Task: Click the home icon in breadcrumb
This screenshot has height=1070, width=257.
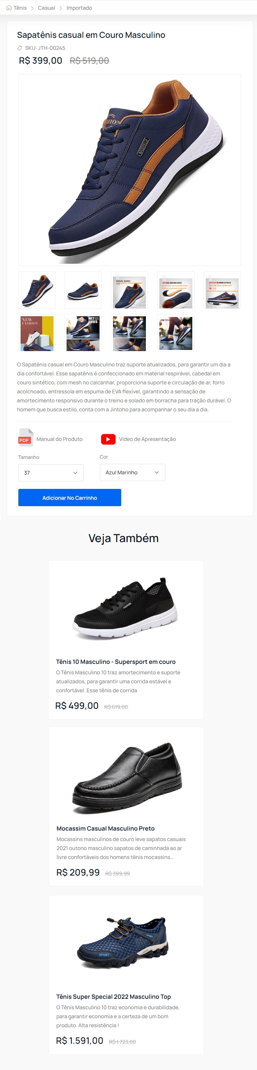Action: pyautogui.click(x=9, y=8)
